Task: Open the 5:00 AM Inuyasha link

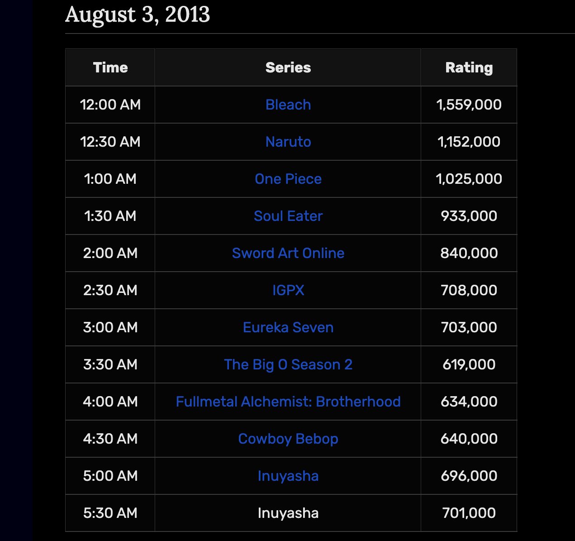Action: click(x=288, y=476)
